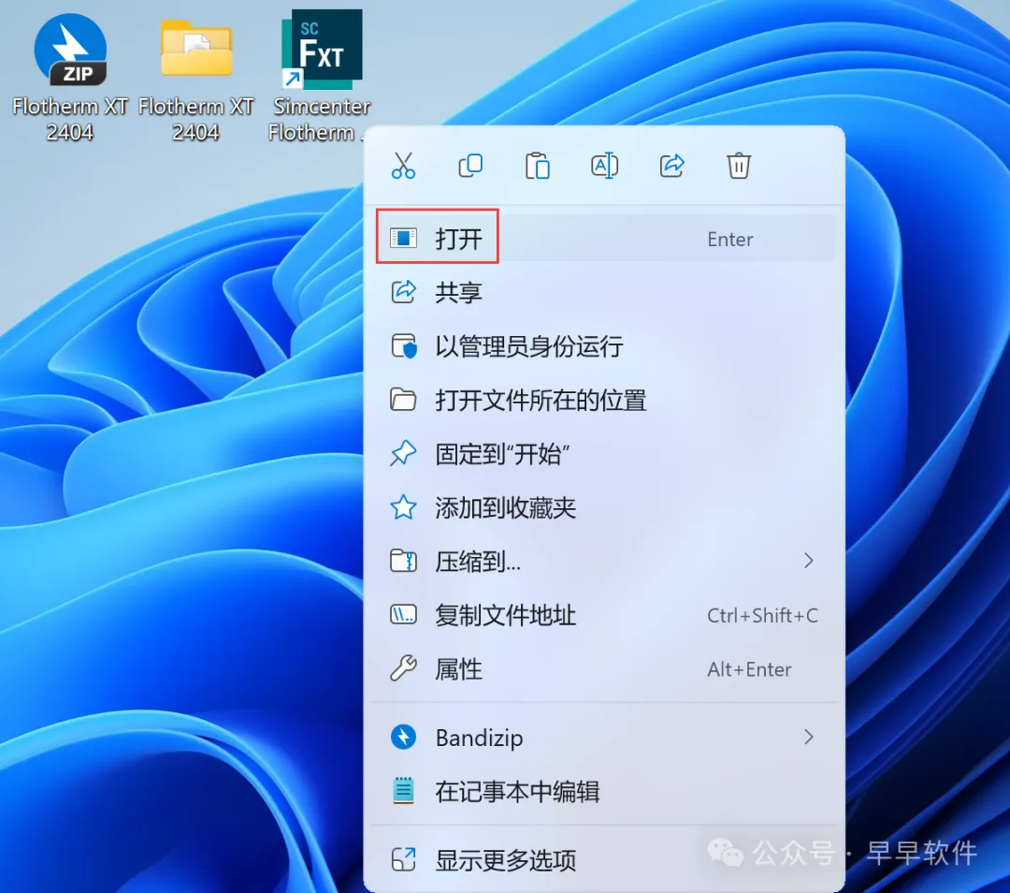
Task: Click the wrench icon beside 属性
Action: [404, 668]
